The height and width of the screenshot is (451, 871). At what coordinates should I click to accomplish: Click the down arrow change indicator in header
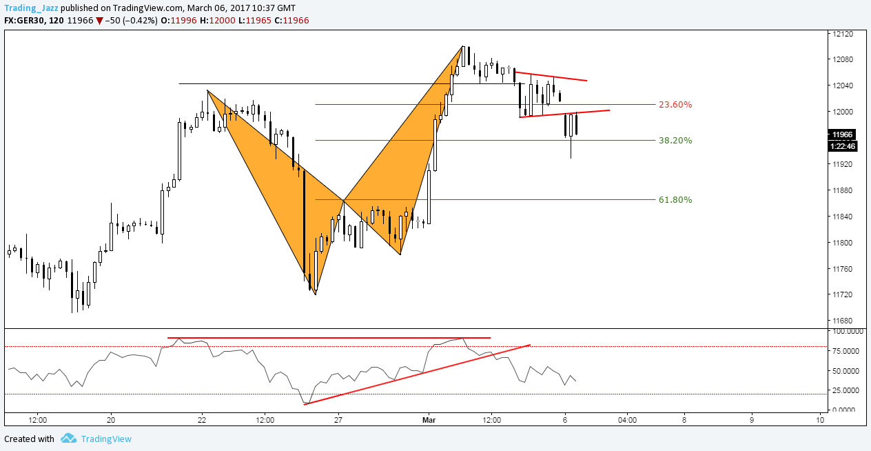(x=100, y=21)
